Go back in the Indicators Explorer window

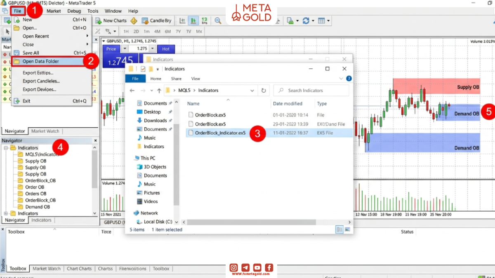(132, 91)
